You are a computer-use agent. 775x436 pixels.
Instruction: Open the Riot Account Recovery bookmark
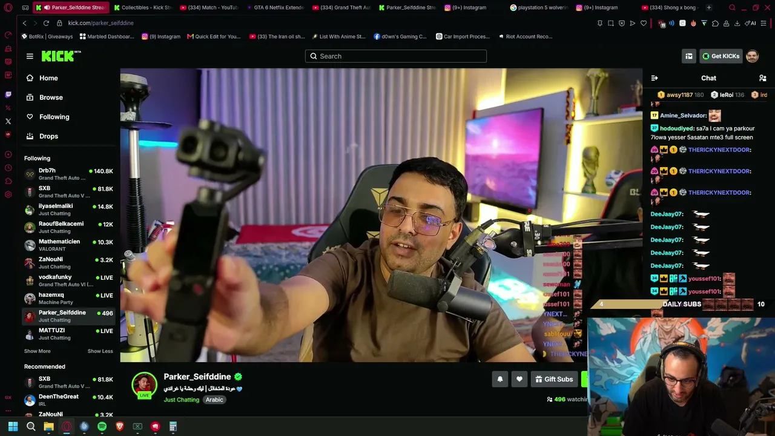[x=525, y=36]
